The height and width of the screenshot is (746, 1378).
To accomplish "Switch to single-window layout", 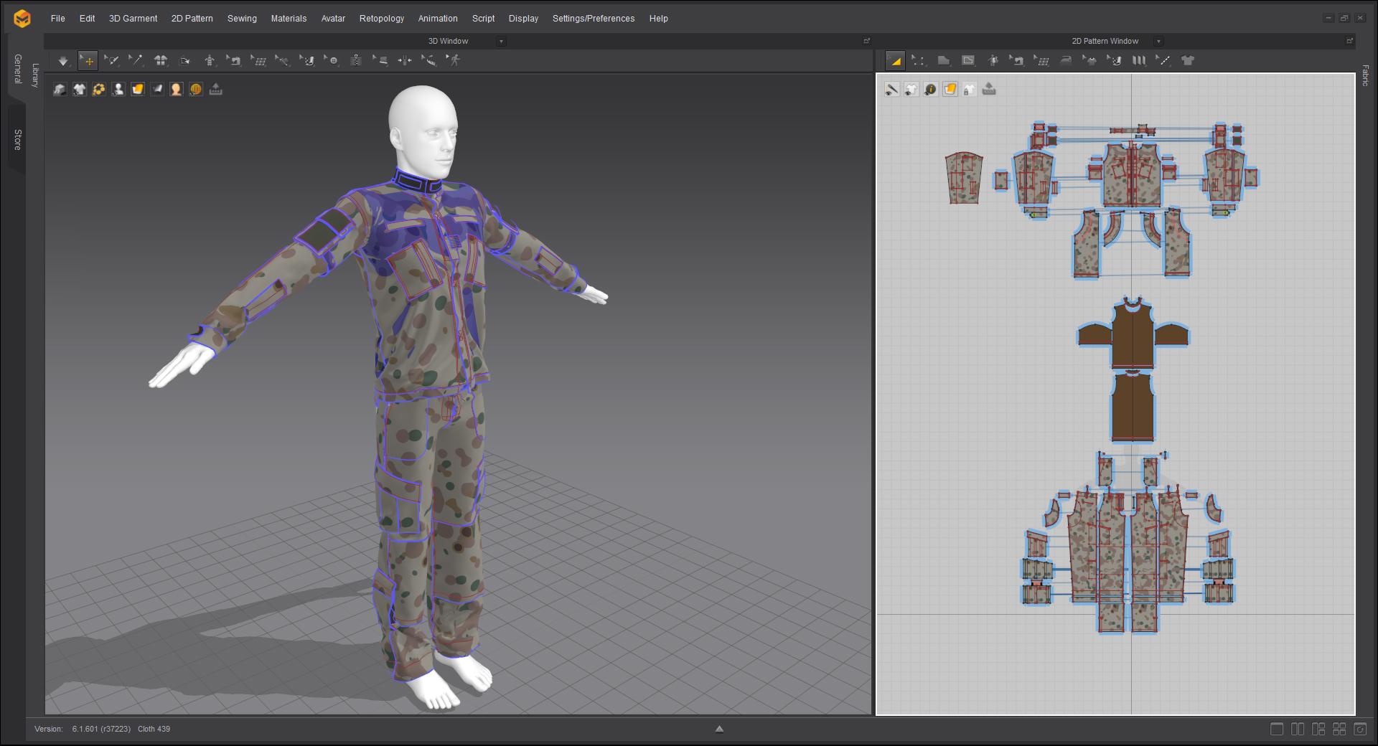I will click(1277, 729).
